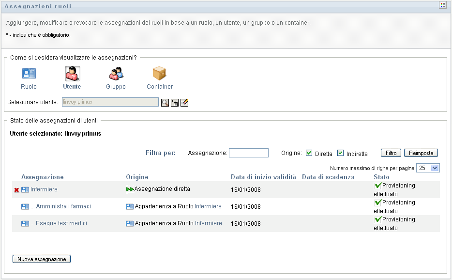452x280 pixels.
Task: Click the Reimposta button
Action: click(x=421, y=153)
